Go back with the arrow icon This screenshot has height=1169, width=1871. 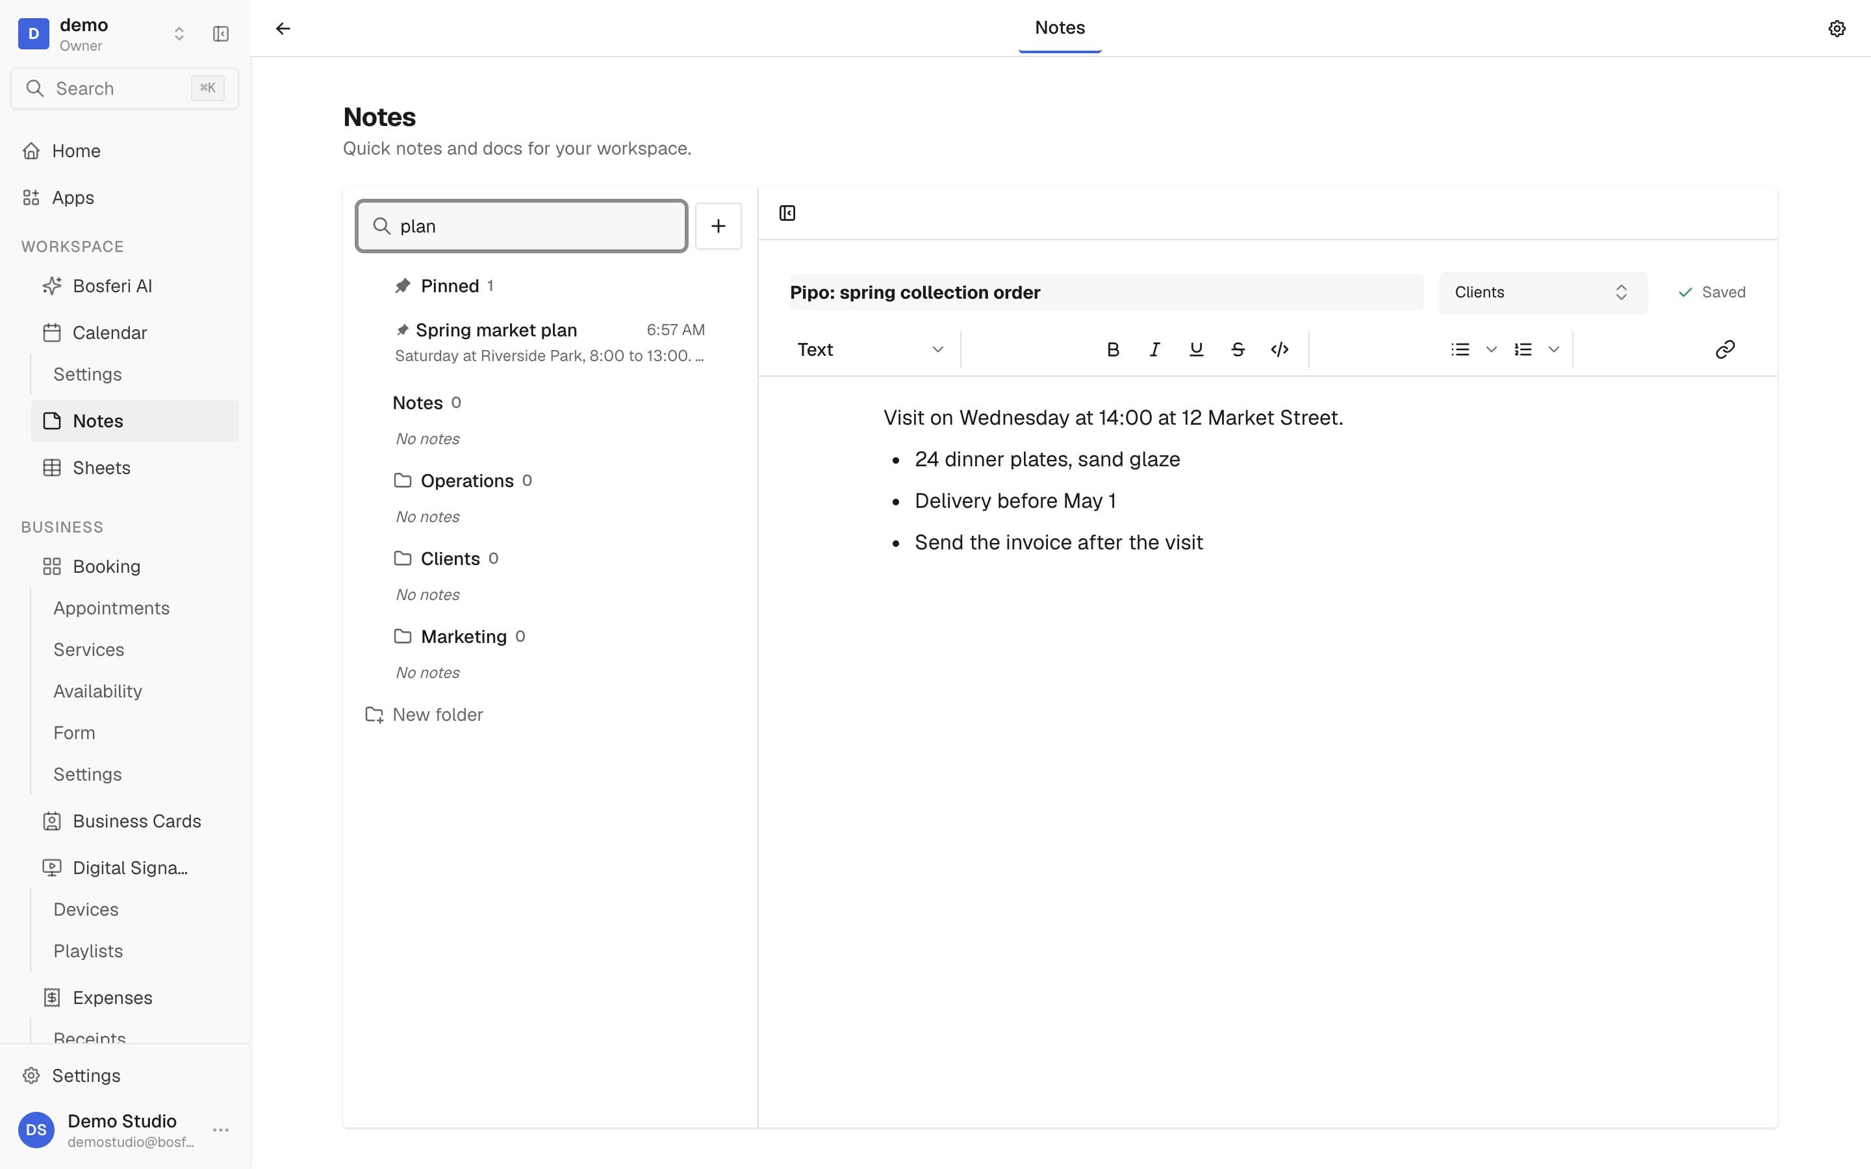point(283,29)
